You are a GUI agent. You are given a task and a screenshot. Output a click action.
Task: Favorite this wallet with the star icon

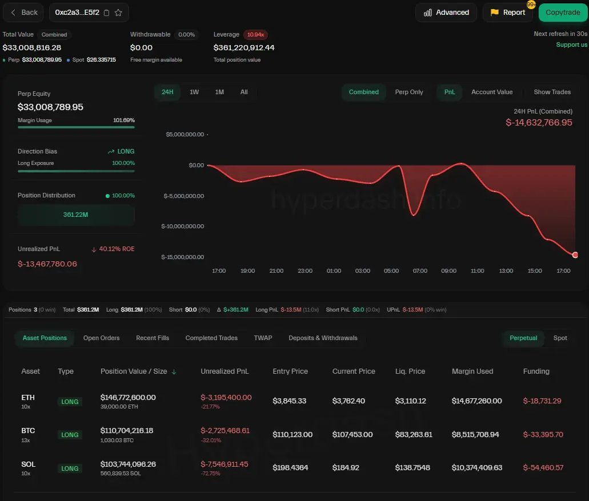[118, 13]
